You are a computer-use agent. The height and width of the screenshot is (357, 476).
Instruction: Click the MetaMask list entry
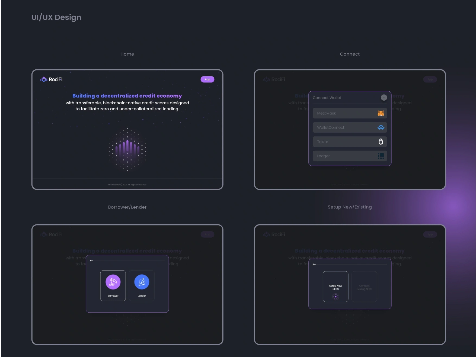[350, 113]
